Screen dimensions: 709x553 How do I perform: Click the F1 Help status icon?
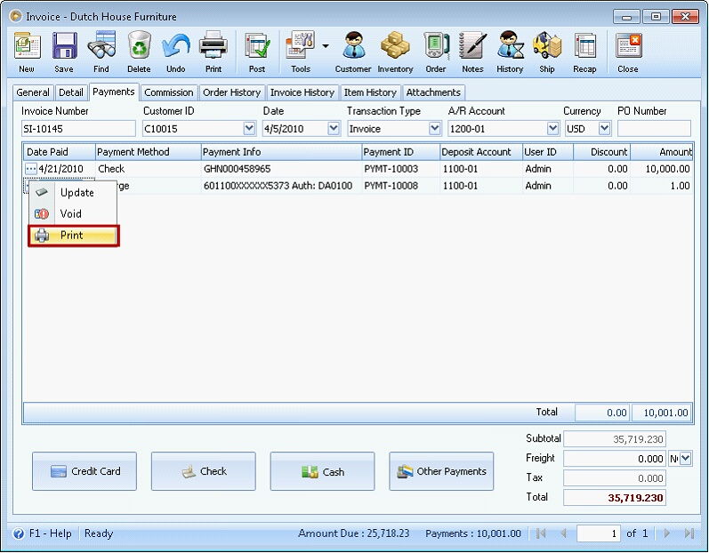18,533
